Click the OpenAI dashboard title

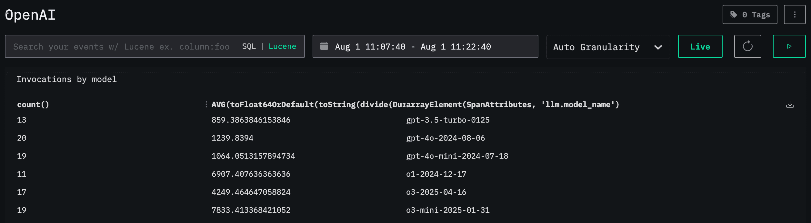click(31, 15)
